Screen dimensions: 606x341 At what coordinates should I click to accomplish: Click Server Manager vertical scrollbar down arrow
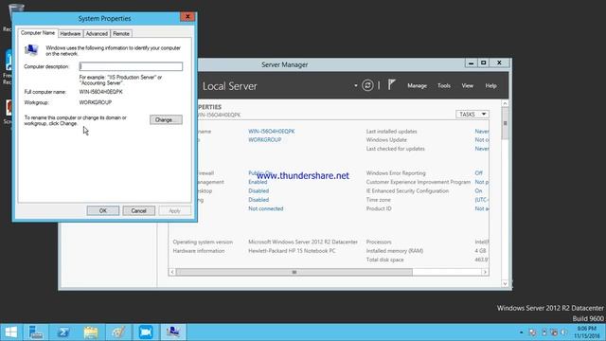505,284
